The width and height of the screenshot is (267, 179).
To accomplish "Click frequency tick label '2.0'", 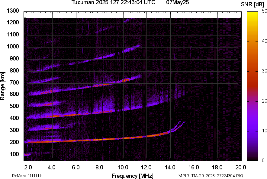I will click(x=28, y=168).
